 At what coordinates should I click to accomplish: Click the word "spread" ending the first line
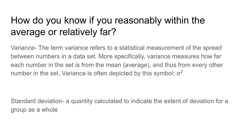214,48
